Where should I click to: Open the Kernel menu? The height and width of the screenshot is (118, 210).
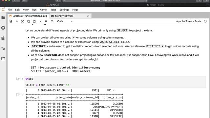[44, 10]
